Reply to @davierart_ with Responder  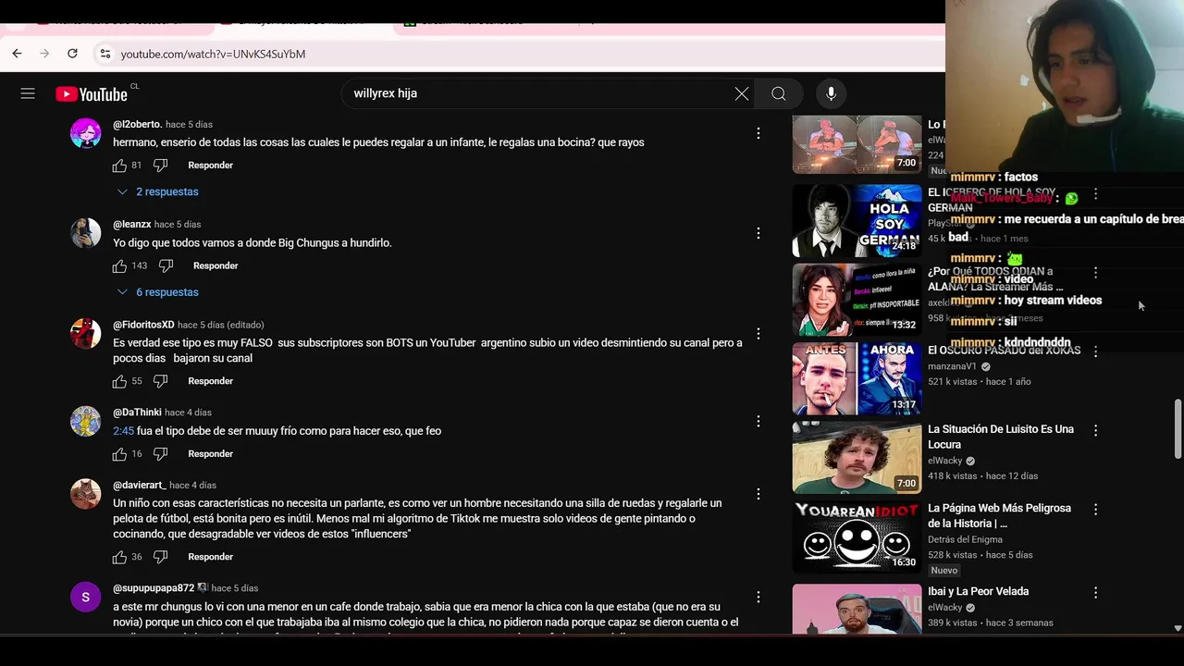point(210,557)
